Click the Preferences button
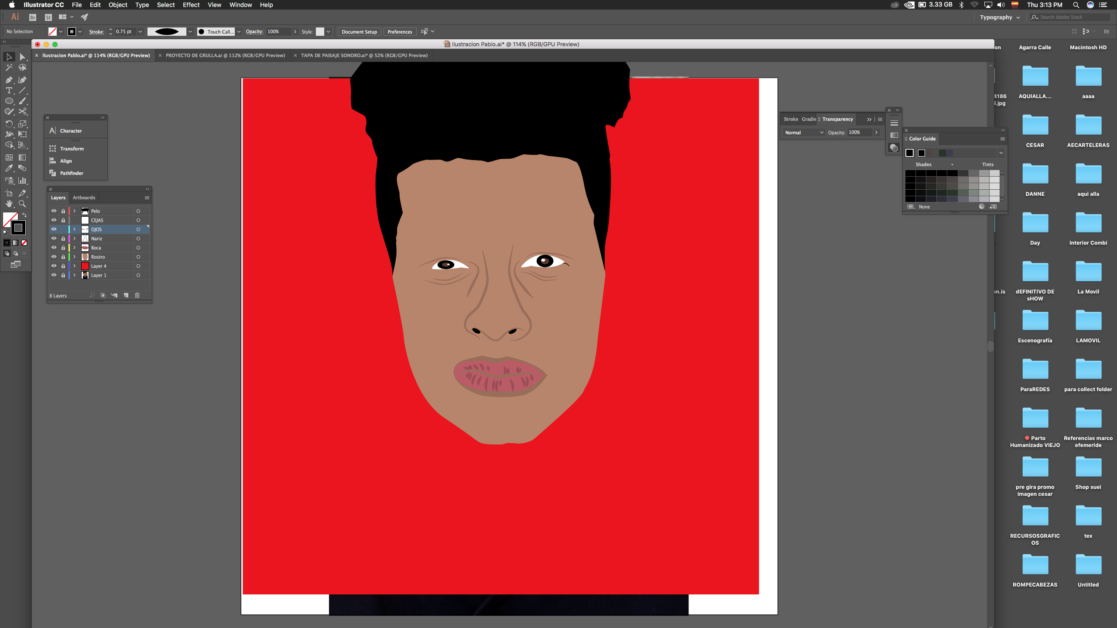This screenshot has width=1117, height=628. point(399,32)
